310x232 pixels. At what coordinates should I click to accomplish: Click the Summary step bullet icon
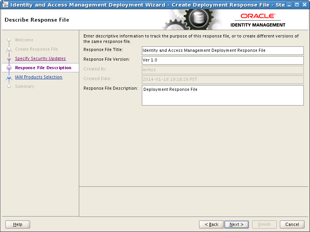[x=9, y=86]
